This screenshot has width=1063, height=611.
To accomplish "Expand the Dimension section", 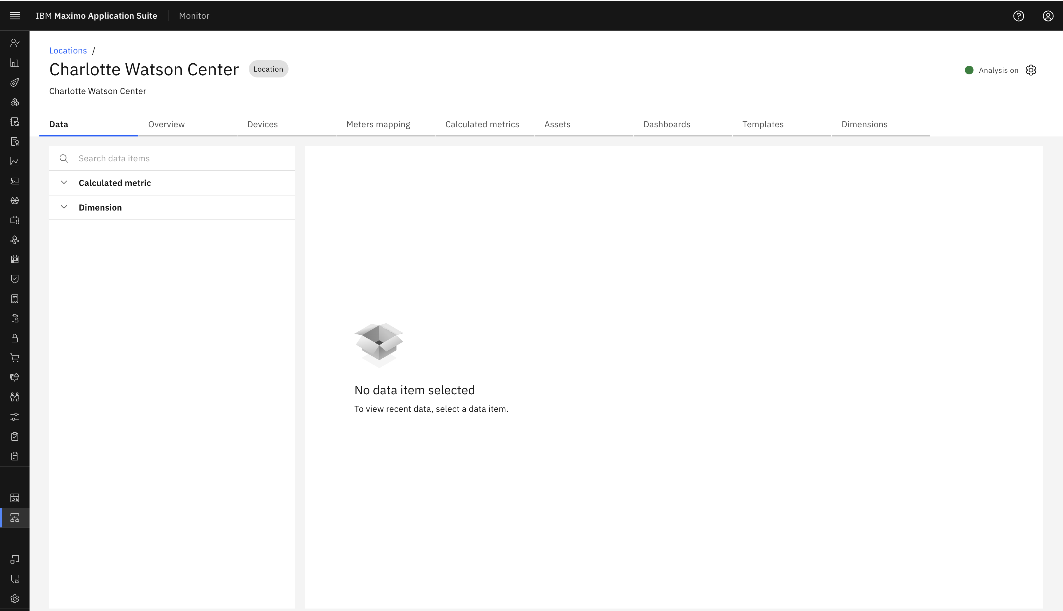I will [x=172, y=208].
